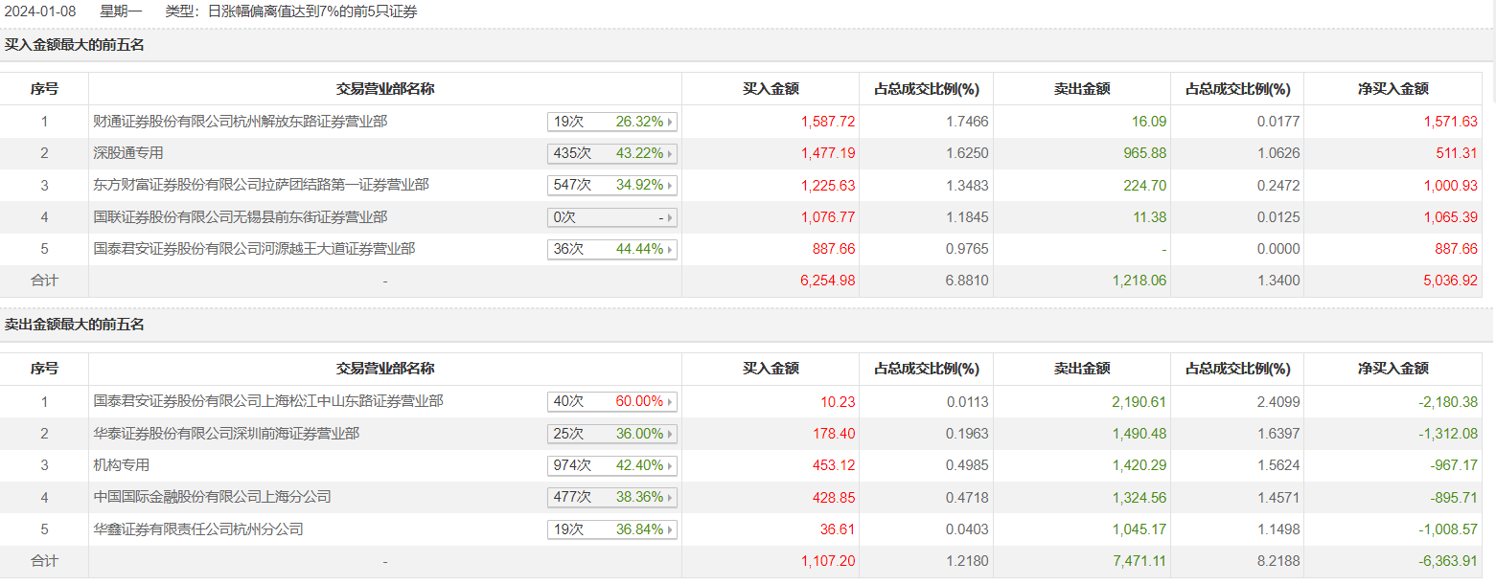Open the 机构专用 seat link

click(122, 465)
